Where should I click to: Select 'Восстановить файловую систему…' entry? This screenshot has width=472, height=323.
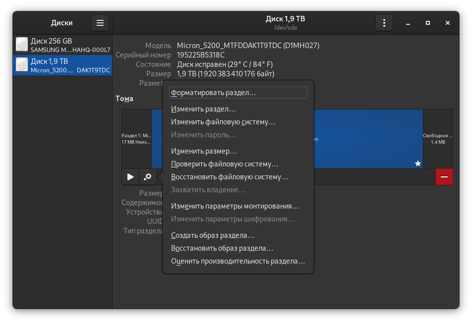coord(229,177)
